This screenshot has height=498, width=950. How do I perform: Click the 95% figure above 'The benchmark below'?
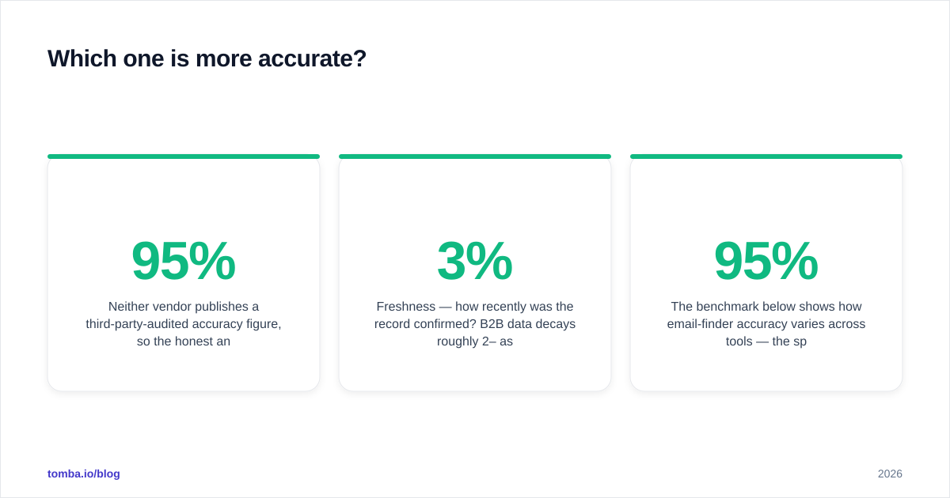766,261
